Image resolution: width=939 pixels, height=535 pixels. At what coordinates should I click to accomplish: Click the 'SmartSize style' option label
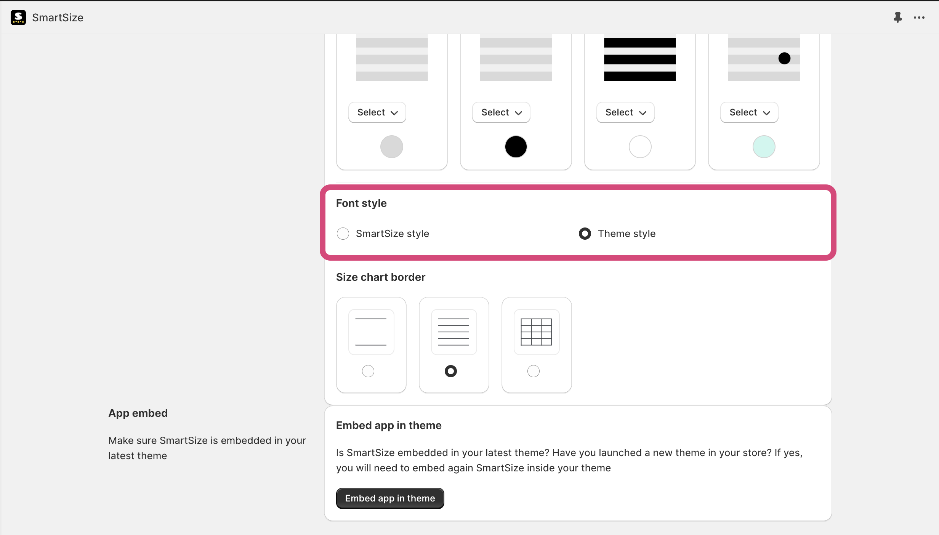point(393,234)
